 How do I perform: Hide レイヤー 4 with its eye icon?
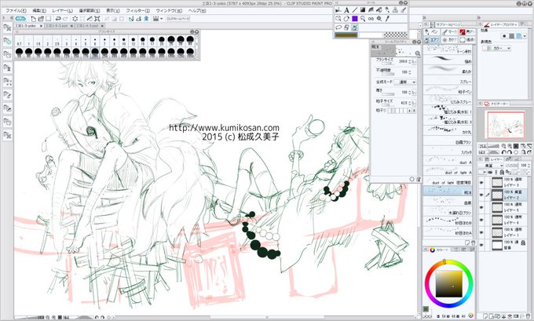[481, 220]
